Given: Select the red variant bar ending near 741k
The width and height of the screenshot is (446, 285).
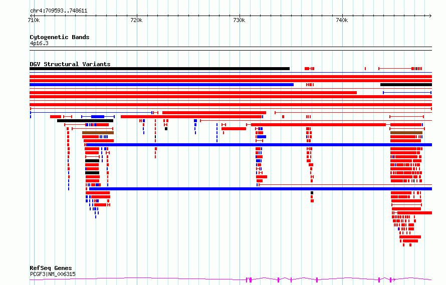Looking at the screenshot, I should click(193, 93).
